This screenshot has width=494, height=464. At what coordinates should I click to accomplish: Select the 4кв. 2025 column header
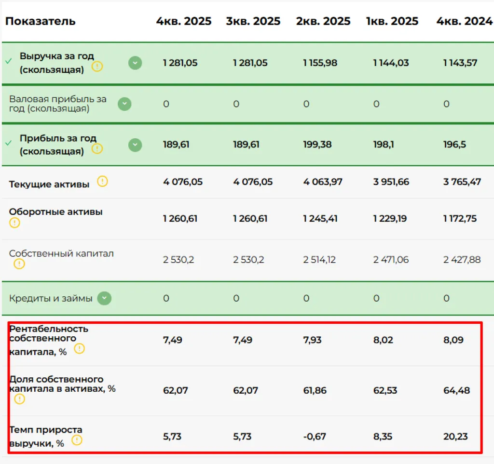click(183, 21)
